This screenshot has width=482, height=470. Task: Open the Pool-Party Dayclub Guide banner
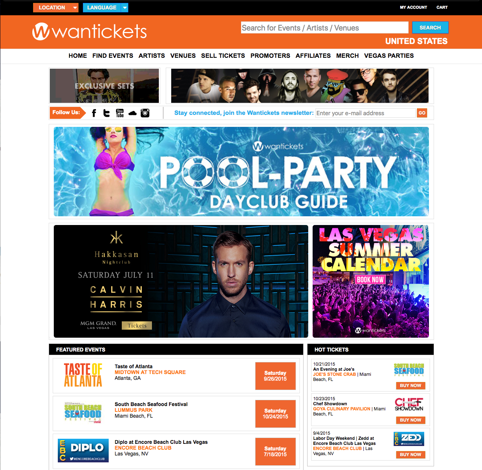241,172
